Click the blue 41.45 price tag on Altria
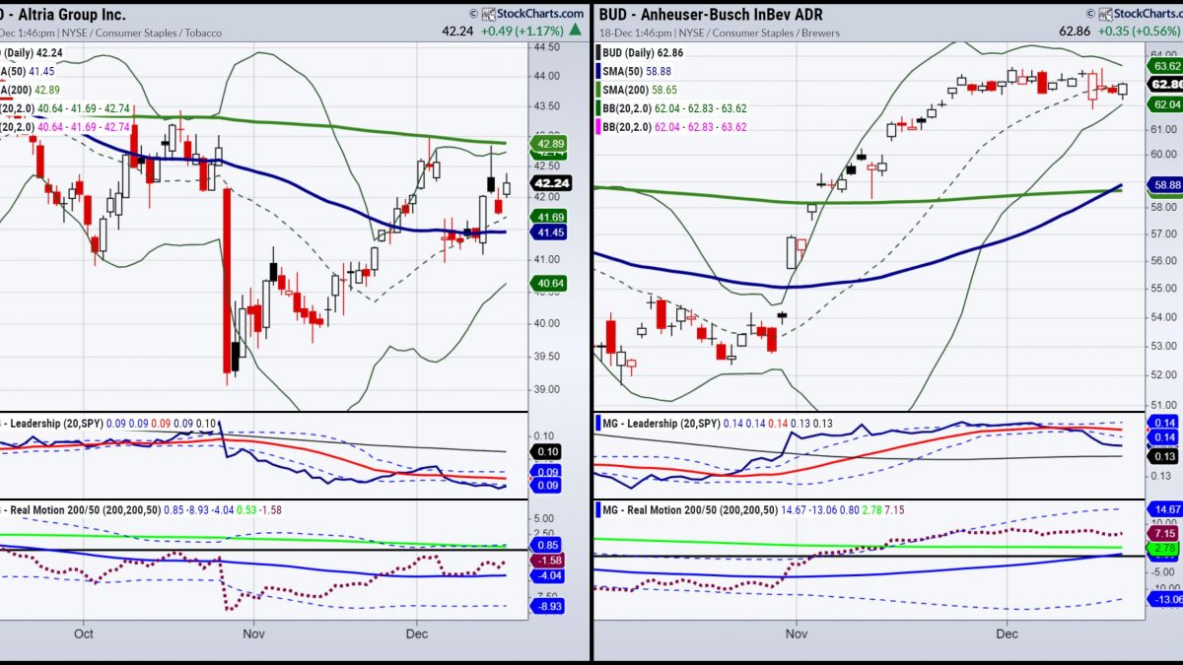The height and width of the screenshot is (665, 1183). [x=550, y=232]
